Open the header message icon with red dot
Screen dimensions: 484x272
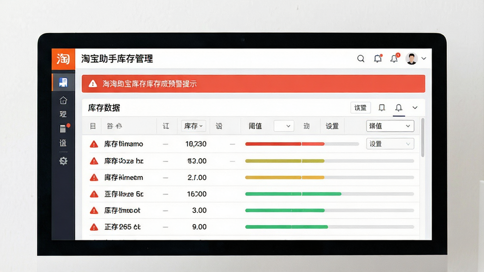pyautogui.click(x=378, y=58)
